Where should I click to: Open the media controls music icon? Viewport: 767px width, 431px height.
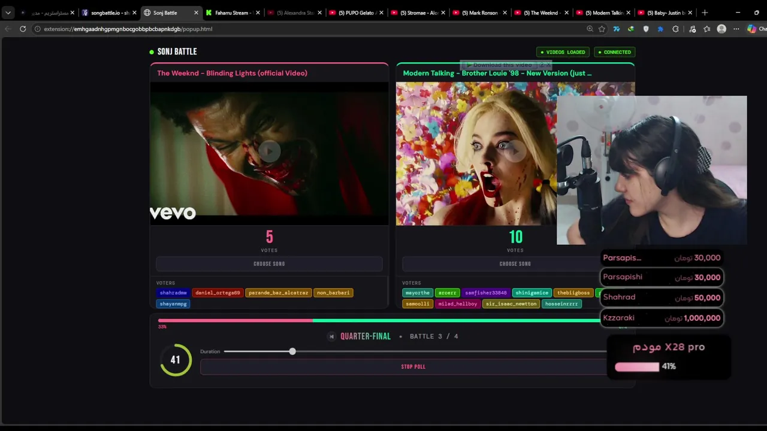click(693, 29)
